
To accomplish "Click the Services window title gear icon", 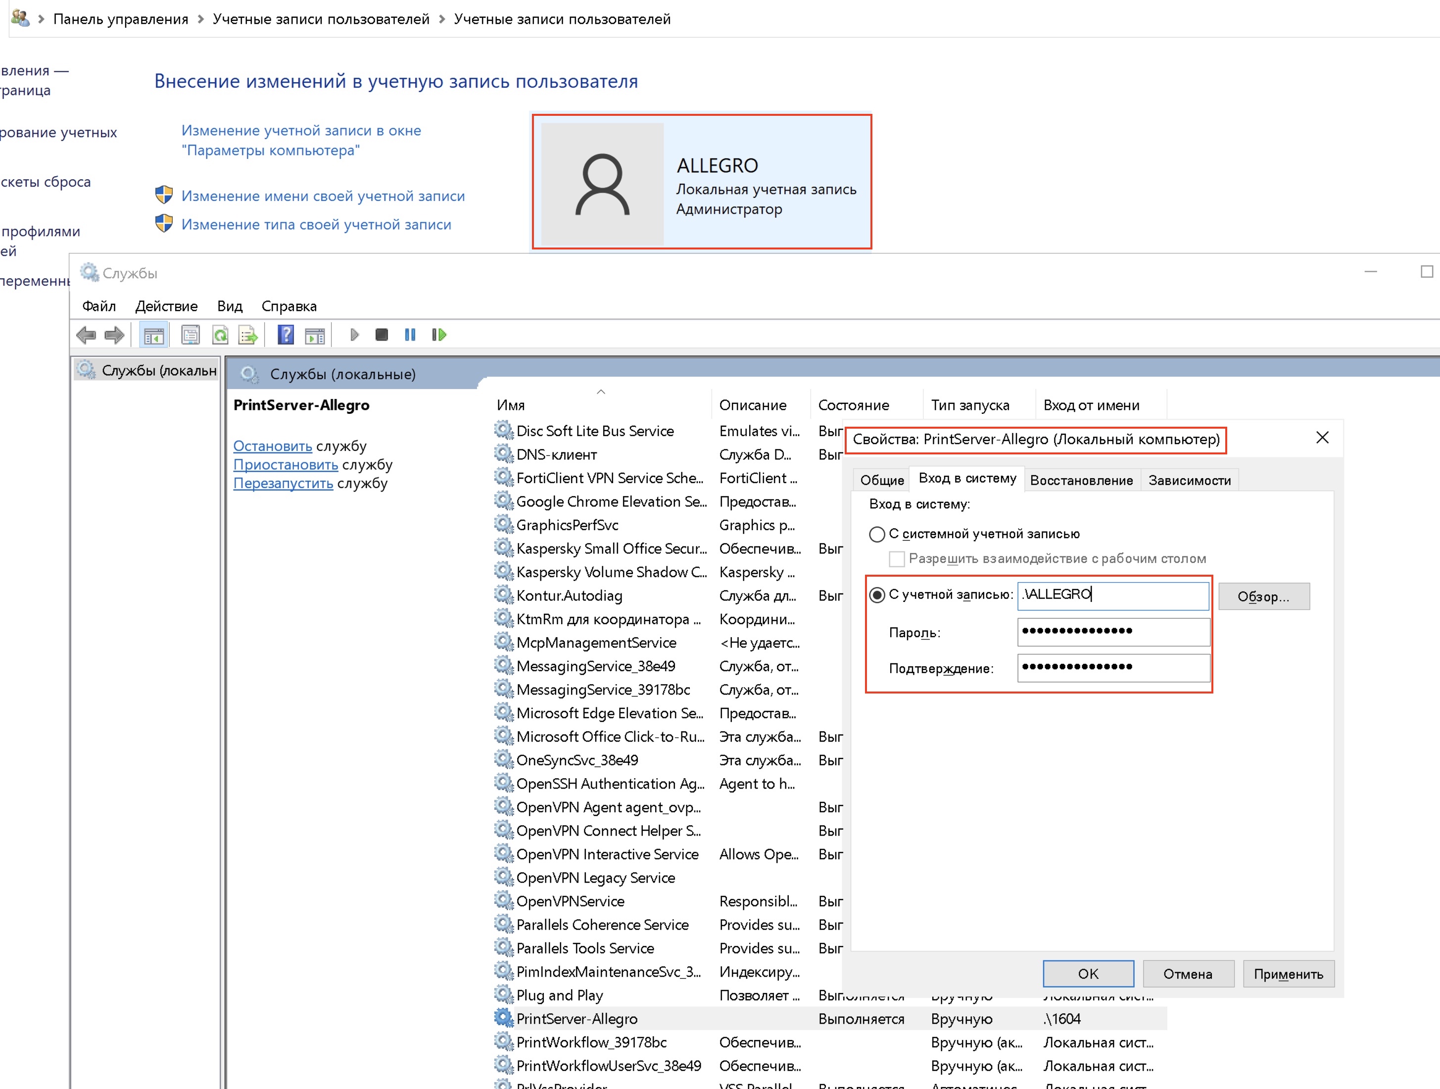I will (x=89, y=272).
